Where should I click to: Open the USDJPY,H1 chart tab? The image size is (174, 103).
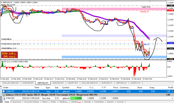pyautogui.click(x=135, y=83)
